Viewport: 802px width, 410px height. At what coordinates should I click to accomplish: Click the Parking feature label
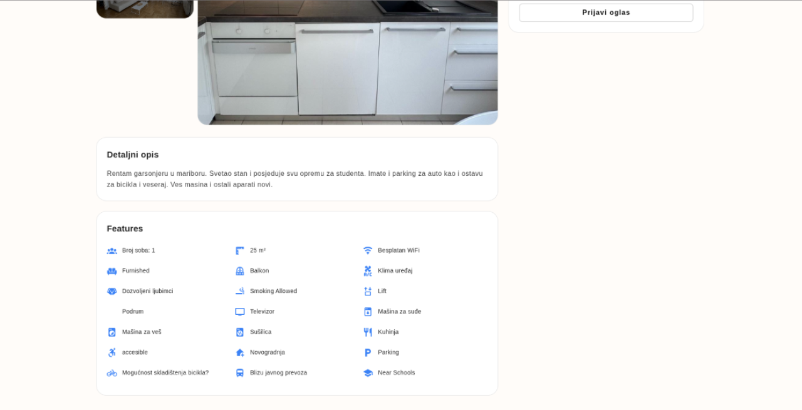click(x=388, y=352)
